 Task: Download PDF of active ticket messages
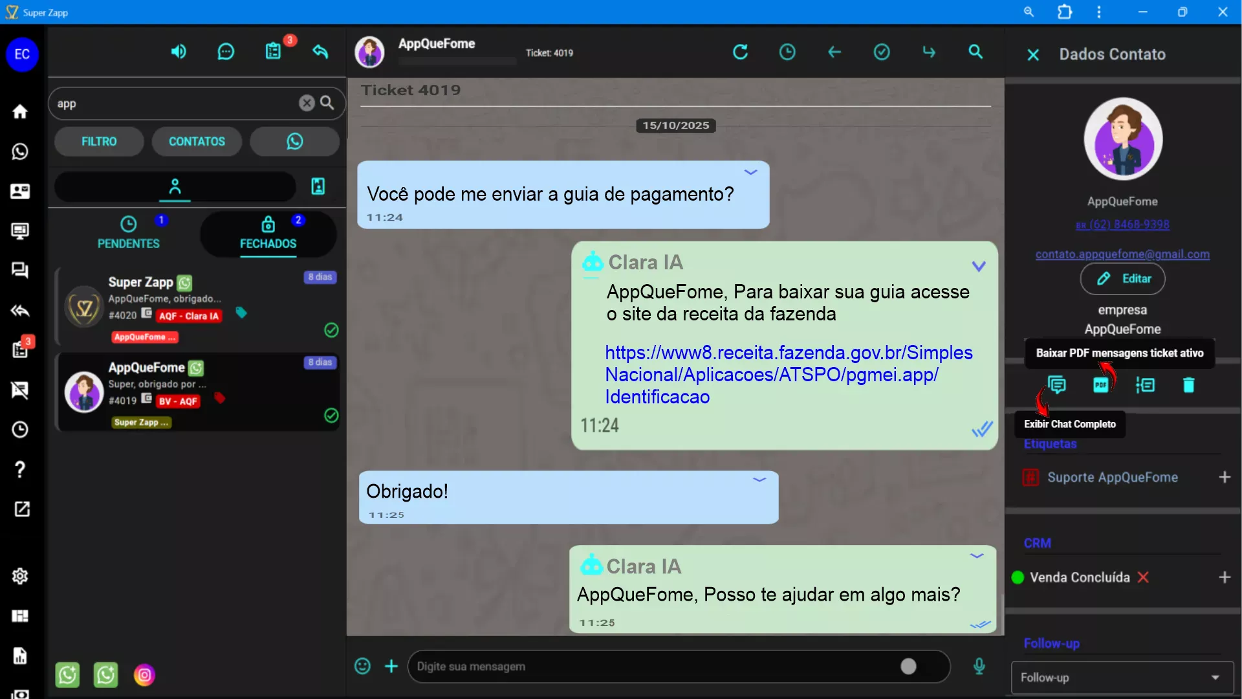(x=1101, y=386)
